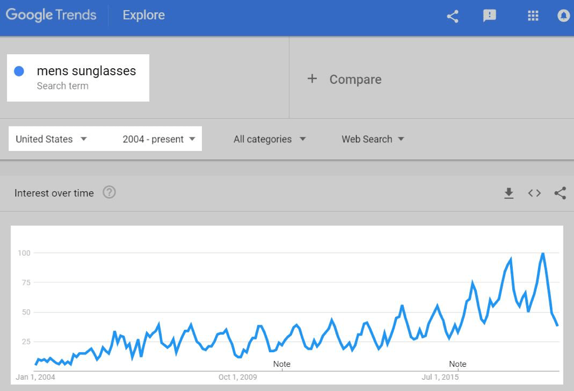Open the Google apps grid icon

(533, 16)
